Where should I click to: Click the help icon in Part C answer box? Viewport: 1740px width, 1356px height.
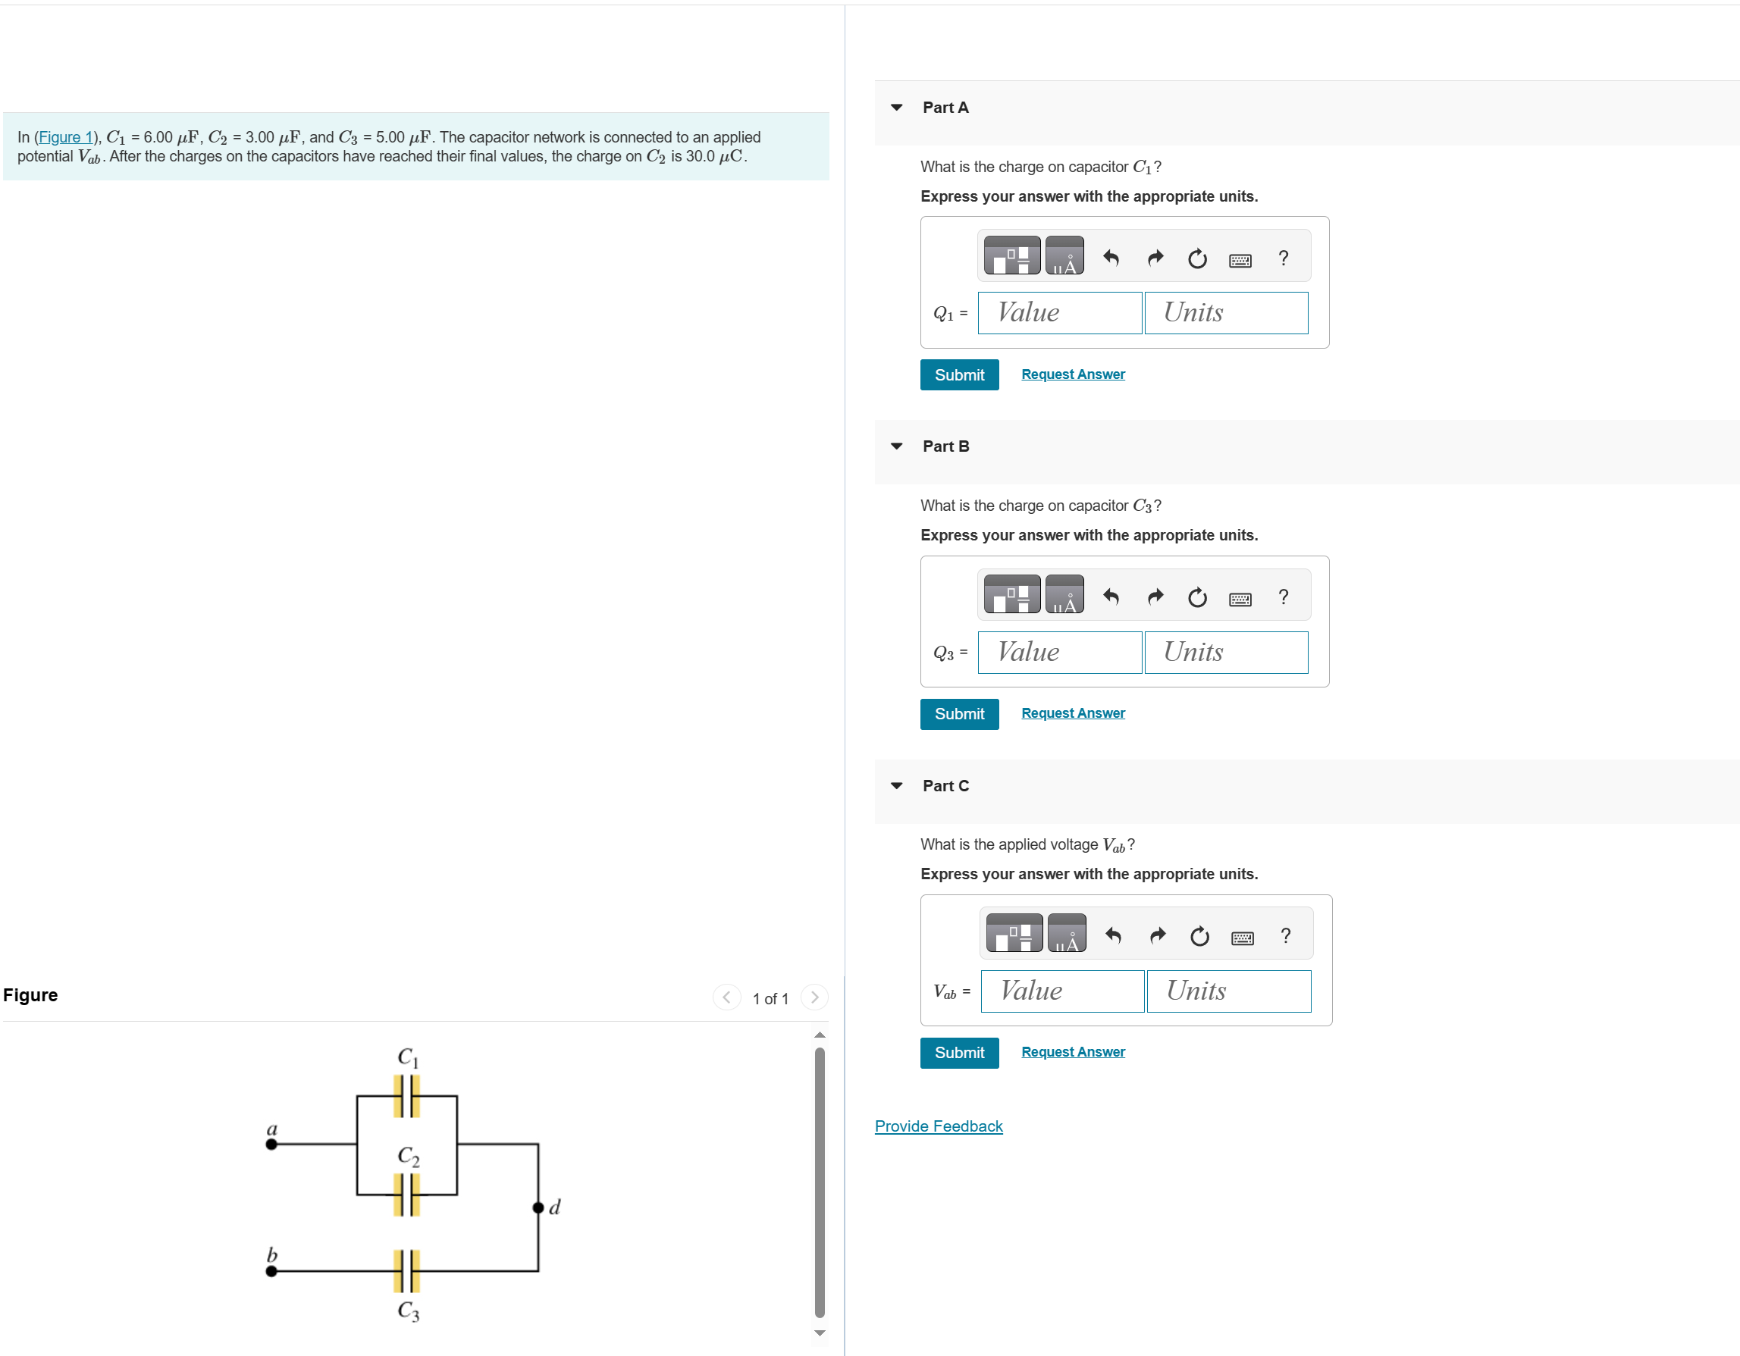click(1286, 934)
